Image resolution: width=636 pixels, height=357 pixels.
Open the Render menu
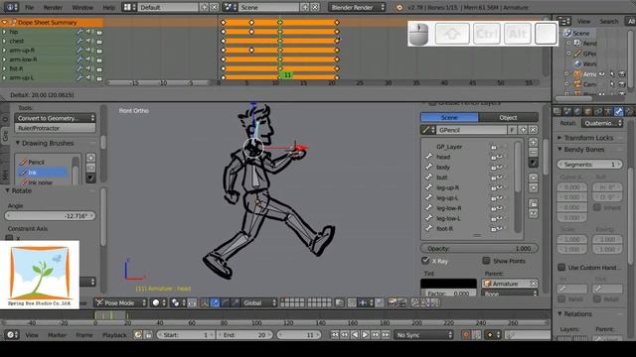[53, 7]
